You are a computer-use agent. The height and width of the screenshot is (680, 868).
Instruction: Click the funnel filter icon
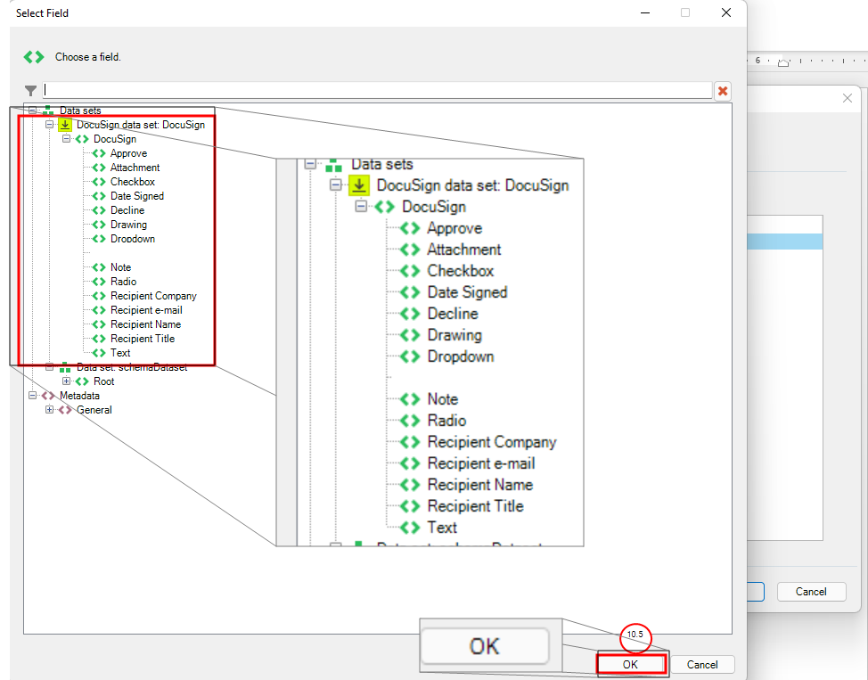(x=30, y=90)
